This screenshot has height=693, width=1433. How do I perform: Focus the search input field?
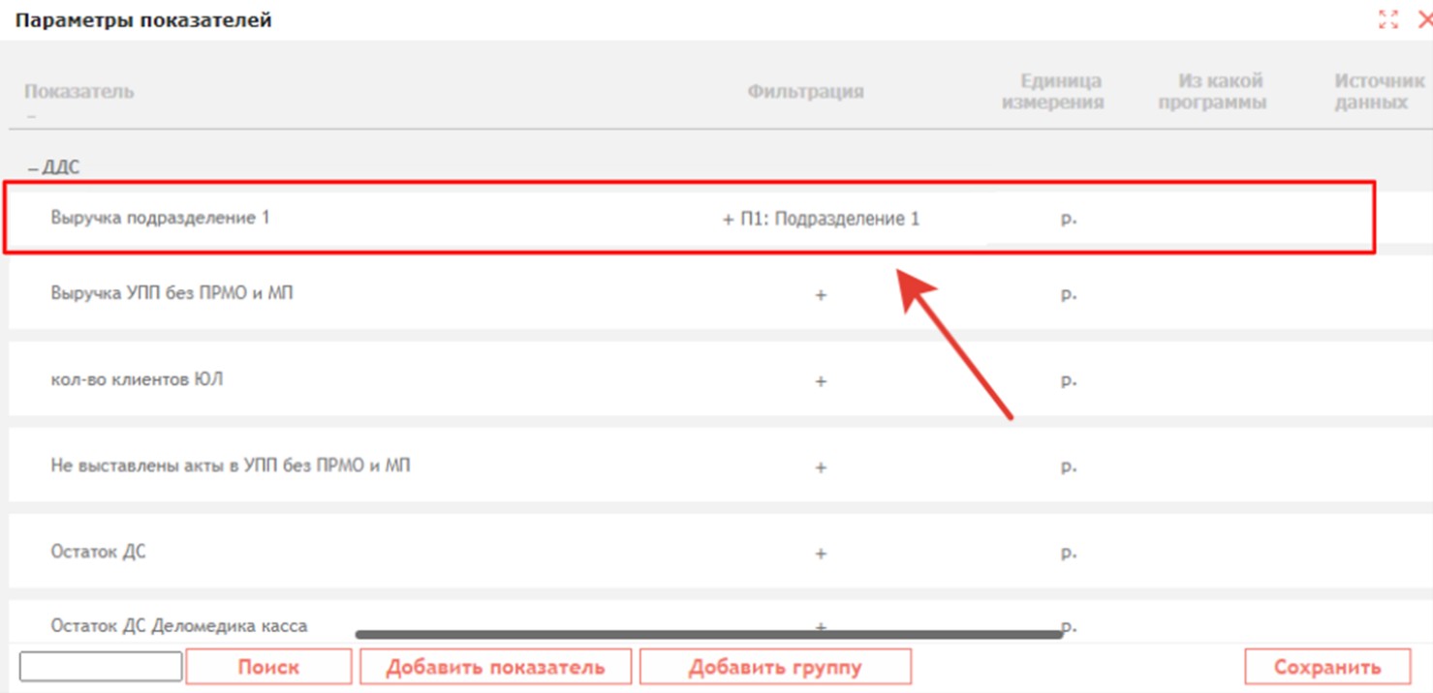pos(101,666)
